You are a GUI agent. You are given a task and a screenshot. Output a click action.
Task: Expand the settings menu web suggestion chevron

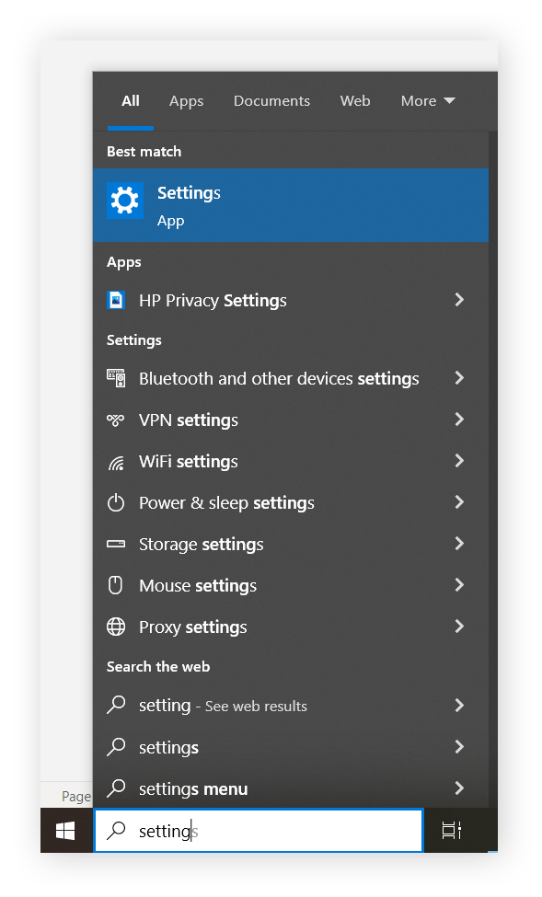[458, 788]
